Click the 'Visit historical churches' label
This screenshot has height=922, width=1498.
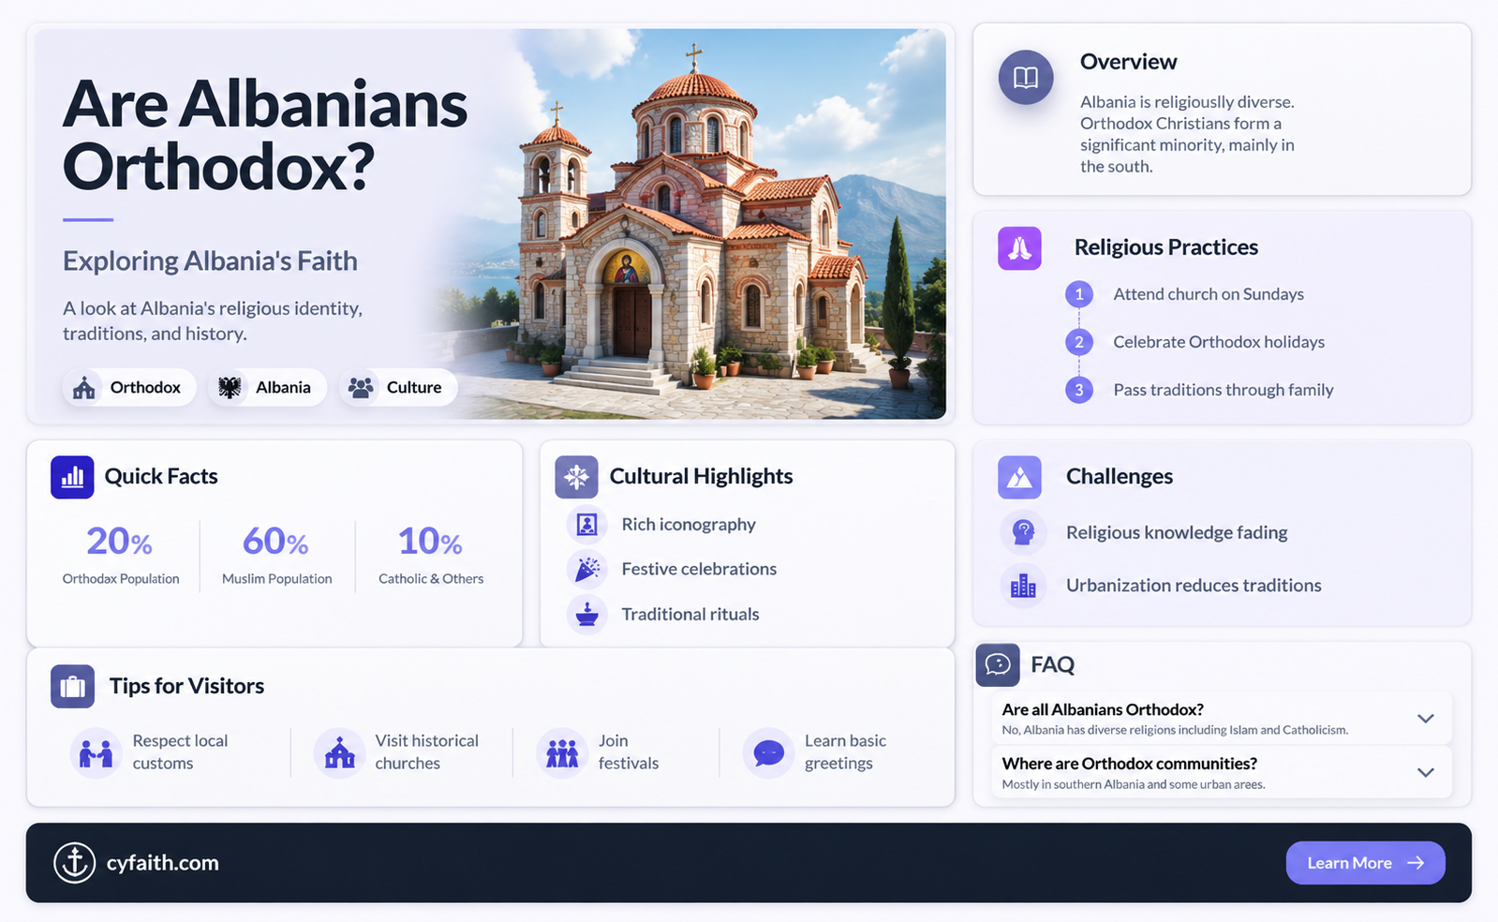click(426, 752)
